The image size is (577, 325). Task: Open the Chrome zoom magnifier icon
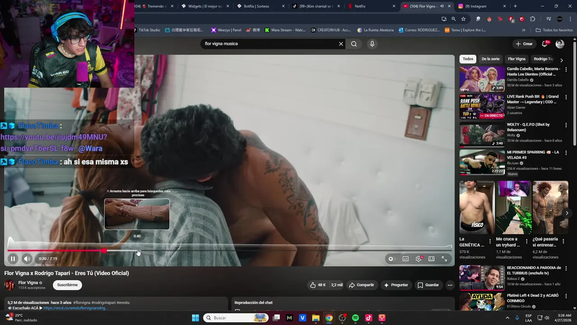pos(453,19)
